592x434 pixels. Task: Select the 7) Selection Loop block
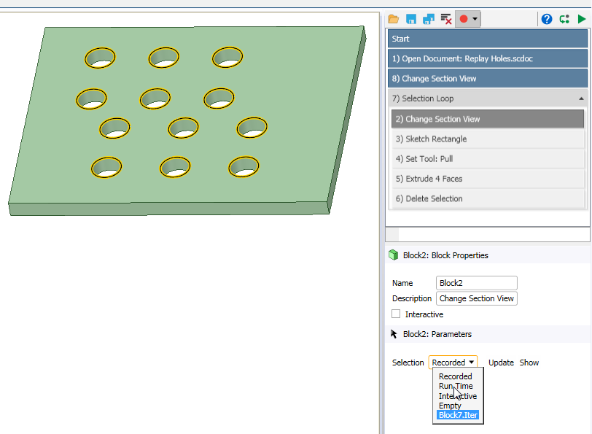488,98
